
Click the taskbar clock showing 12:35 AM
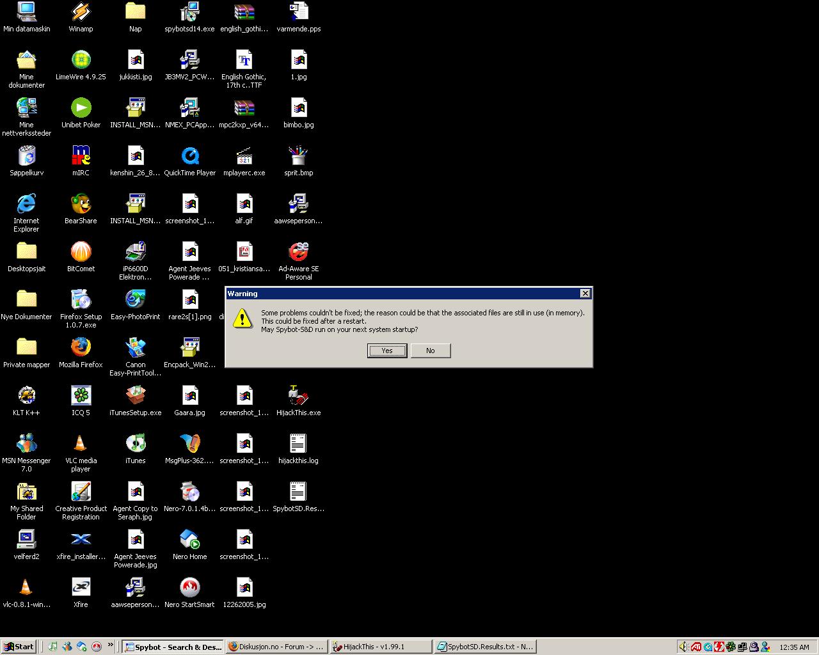[x=794, y=647]
